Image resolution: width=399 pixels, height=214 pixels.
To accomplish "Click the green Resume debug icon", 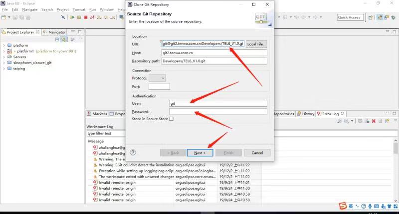I will click(72, 17).
